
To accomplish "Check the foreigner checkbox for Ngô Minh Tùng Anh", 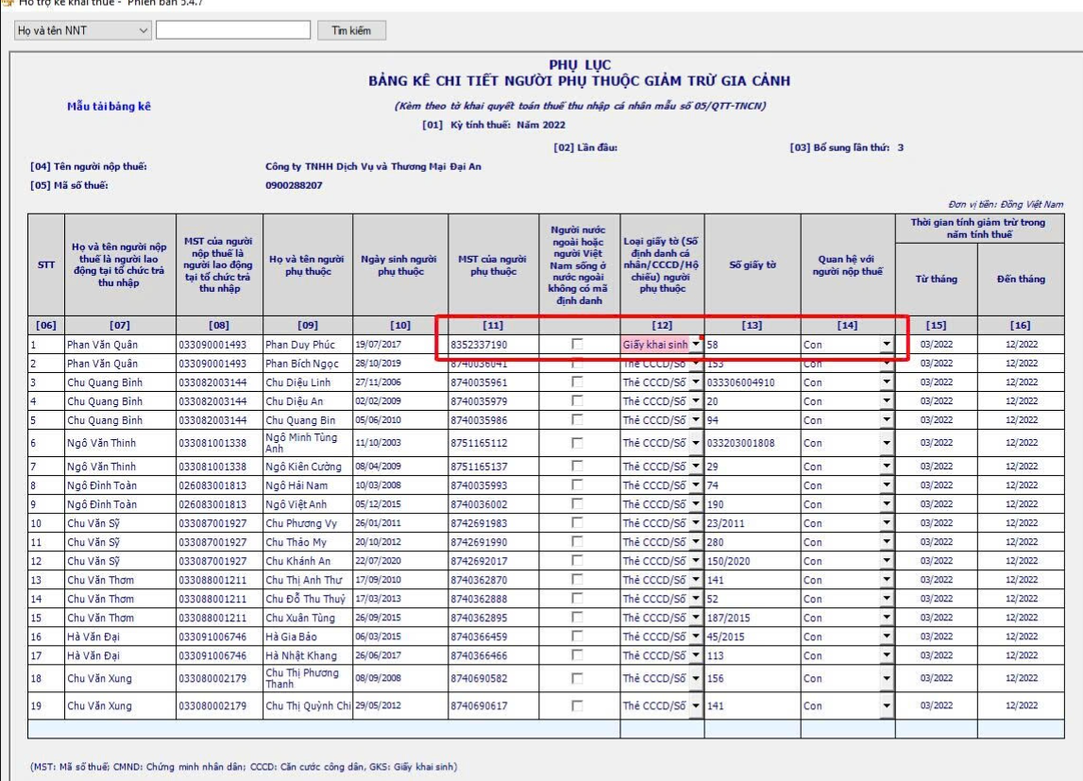I will (577, 443).
